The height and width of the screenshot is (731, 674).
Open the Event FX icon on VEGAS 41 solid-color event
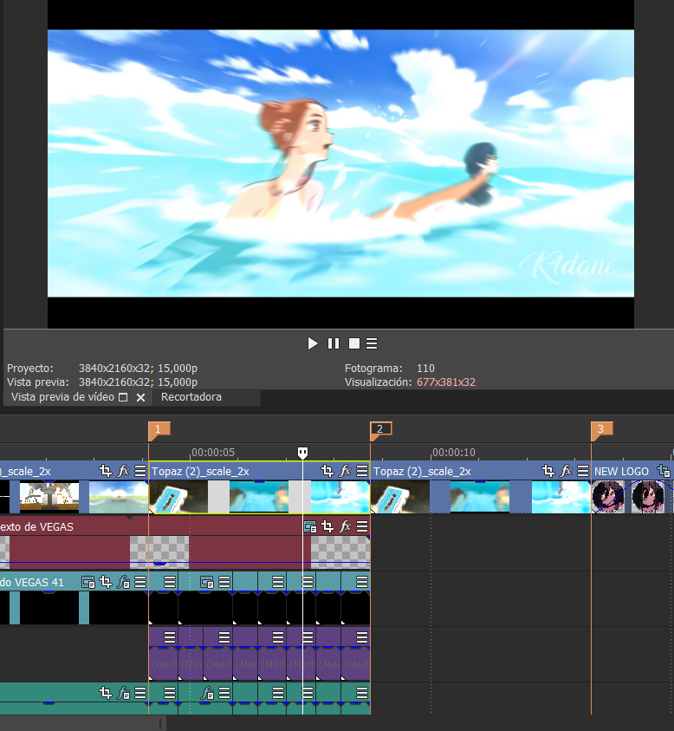(123, 582)
